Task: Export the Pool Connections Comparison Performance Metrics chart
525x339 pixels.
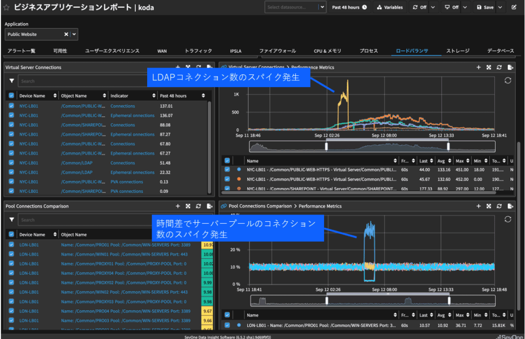Action: (510, 206)
